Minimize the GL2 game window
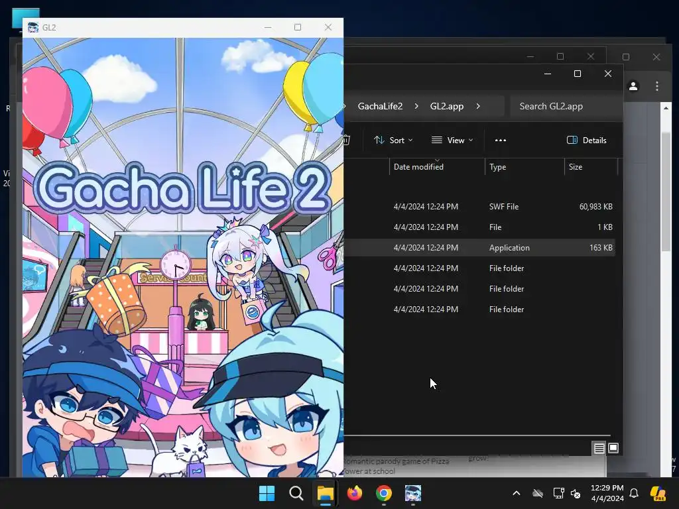Image resolution: width=679 pixels, height=509 pixels. [x=268, y=27]
